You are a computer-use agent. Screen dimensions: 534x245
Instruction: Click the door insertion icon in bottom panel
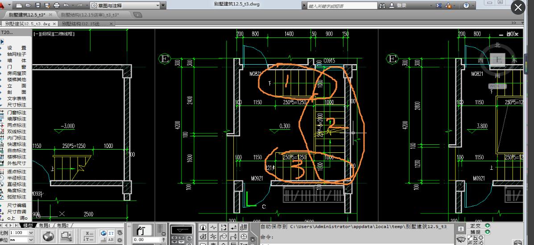point(141,230)
